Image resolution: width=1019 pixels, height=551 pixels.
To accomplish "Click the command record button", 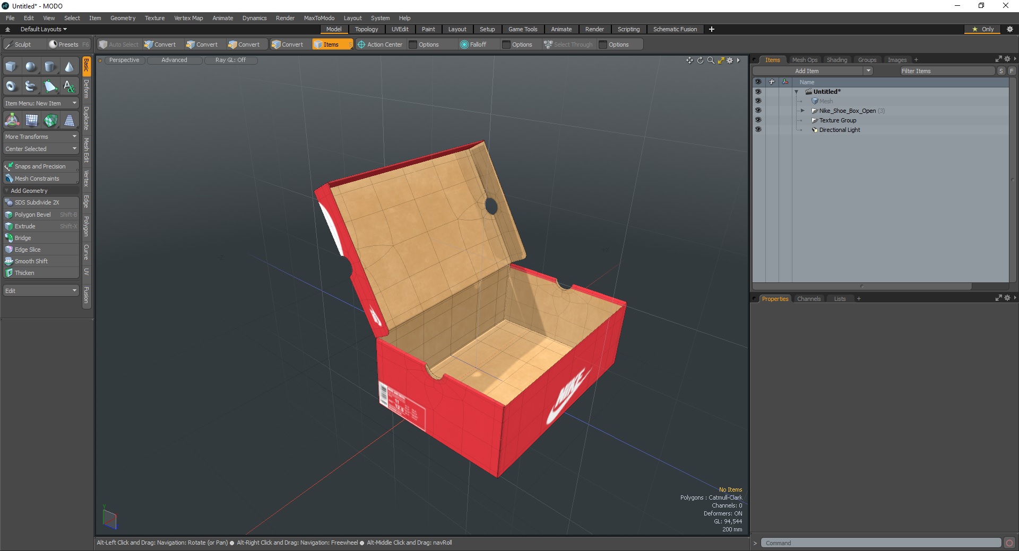I will [x=1009, y=543].
